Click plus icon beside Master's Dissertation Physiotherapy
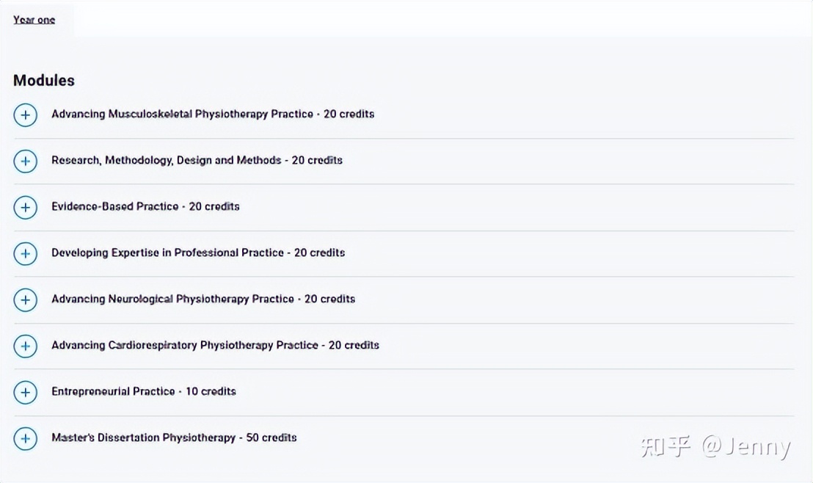This screenshot has height=483, width=813. point(26,438)
